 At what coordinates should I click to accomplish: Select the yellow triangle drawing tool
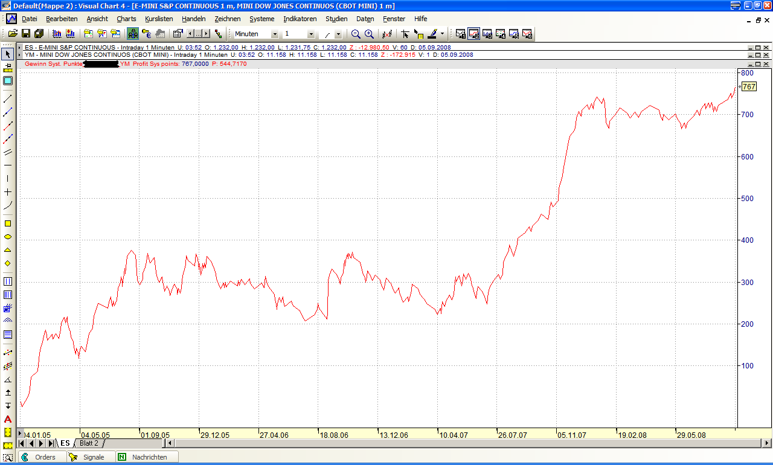coord(8,250)
